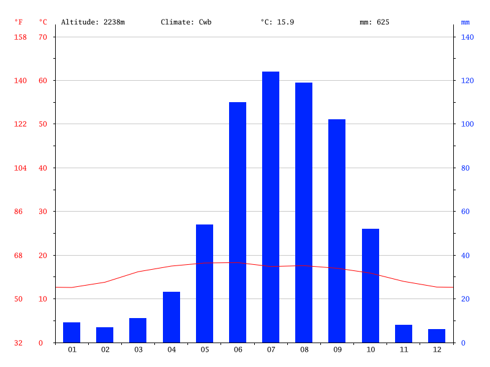The height and width of the screenshot is (367, 490).
Task: Click the May precipitation bar
Action: coord(205,283)
